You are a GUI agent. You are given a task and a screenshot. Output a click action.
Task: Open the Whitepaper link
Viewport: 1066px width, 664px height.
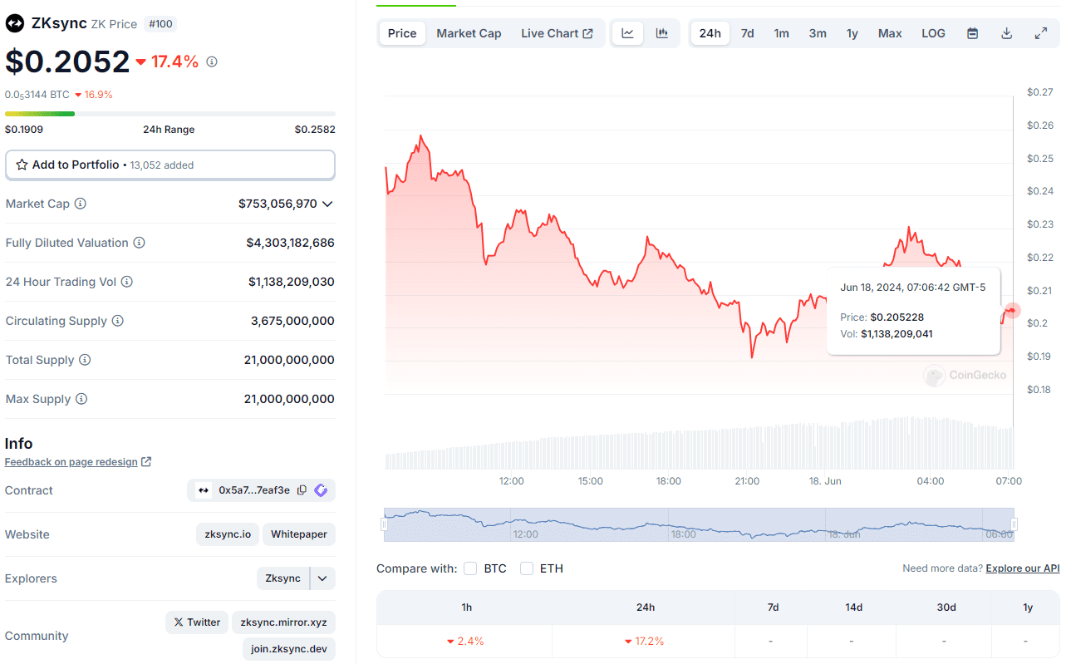pos(299,534)
